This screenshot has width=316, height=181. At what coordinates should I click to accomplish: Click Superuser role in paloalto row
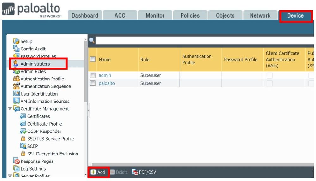151,83
